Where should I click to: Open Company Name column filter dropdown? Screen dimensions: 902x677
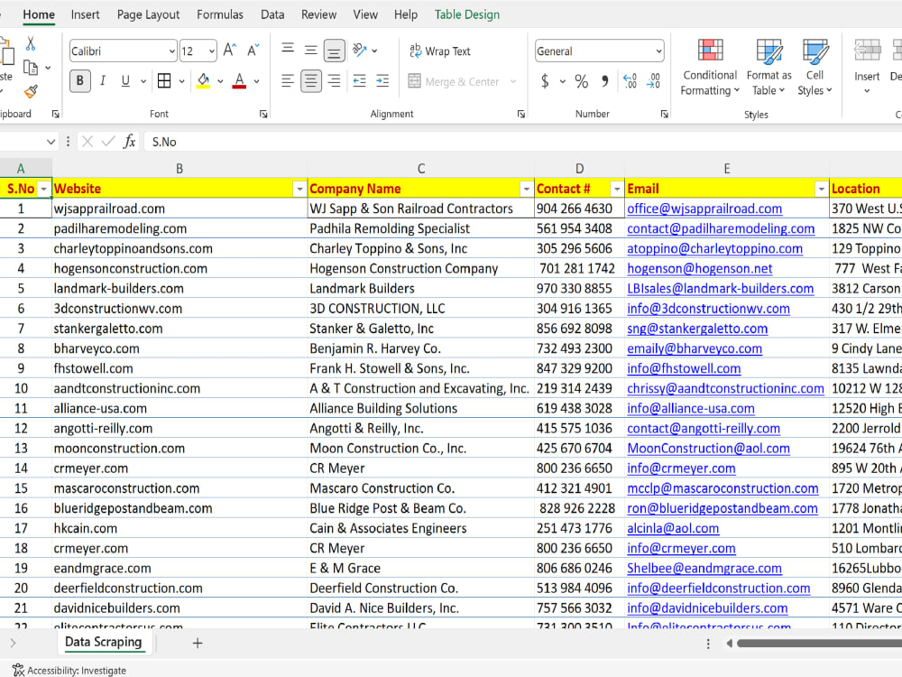point(527,189)
